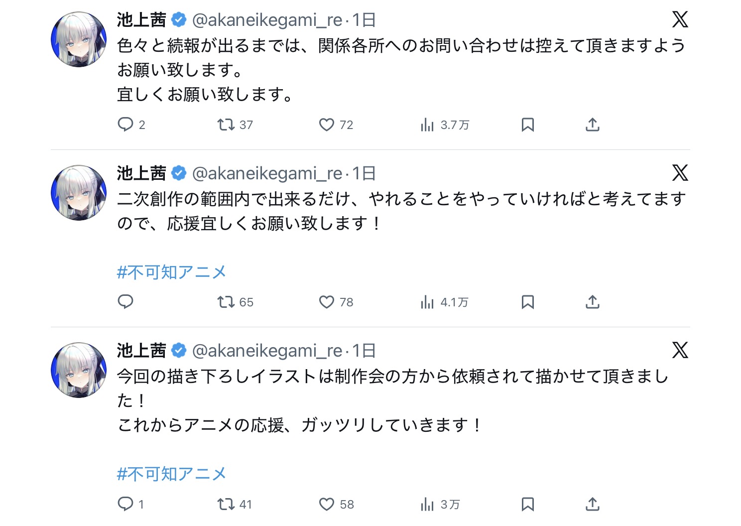741x526 pixels.
Task: Like the tweet with 78 likes
Action: [x=327, y=302]
